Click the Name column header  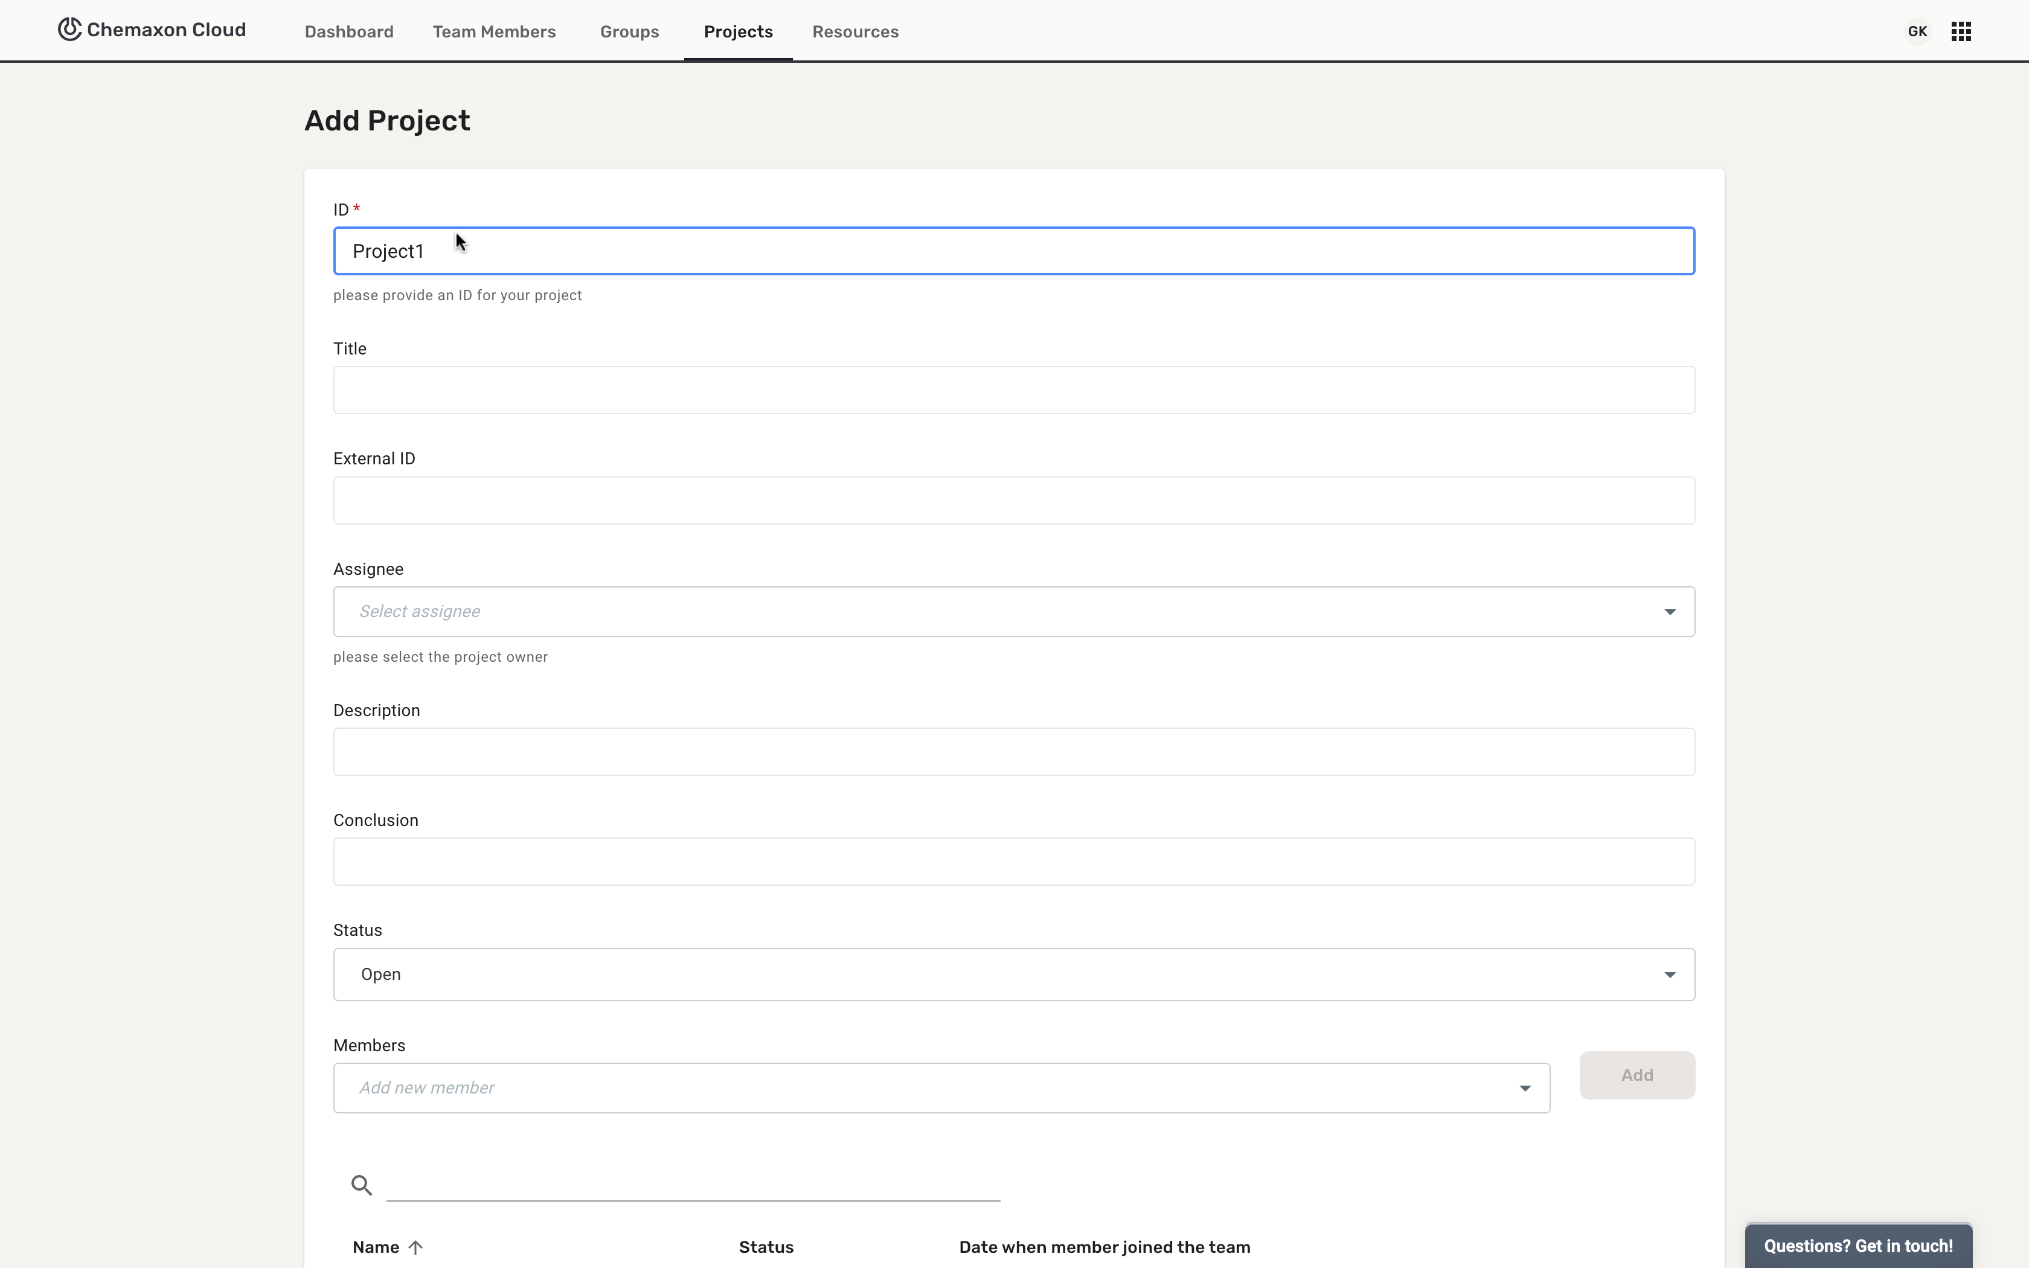[376, 1247]
